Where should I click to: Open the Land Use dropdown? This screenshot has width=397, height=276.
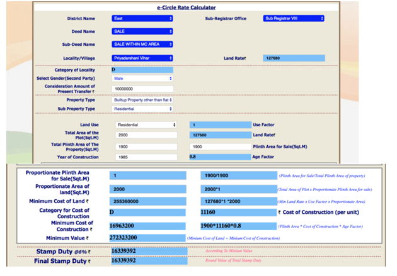point(146,125)
